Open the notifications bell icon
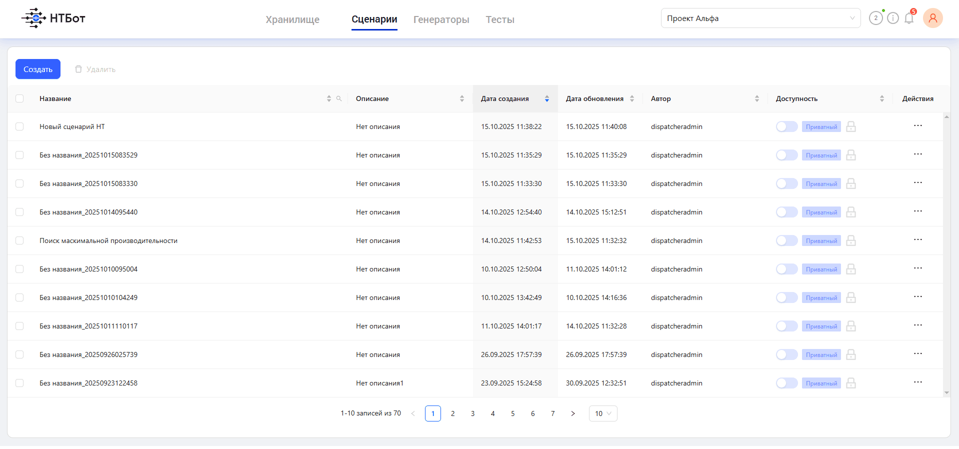Image resolution: width=959 pixels, height=449 pixels. 909,18
